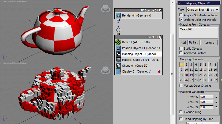Click the Display 01 color dot
The height and width of the screenshot is (124, 222).
click(159, 71)
